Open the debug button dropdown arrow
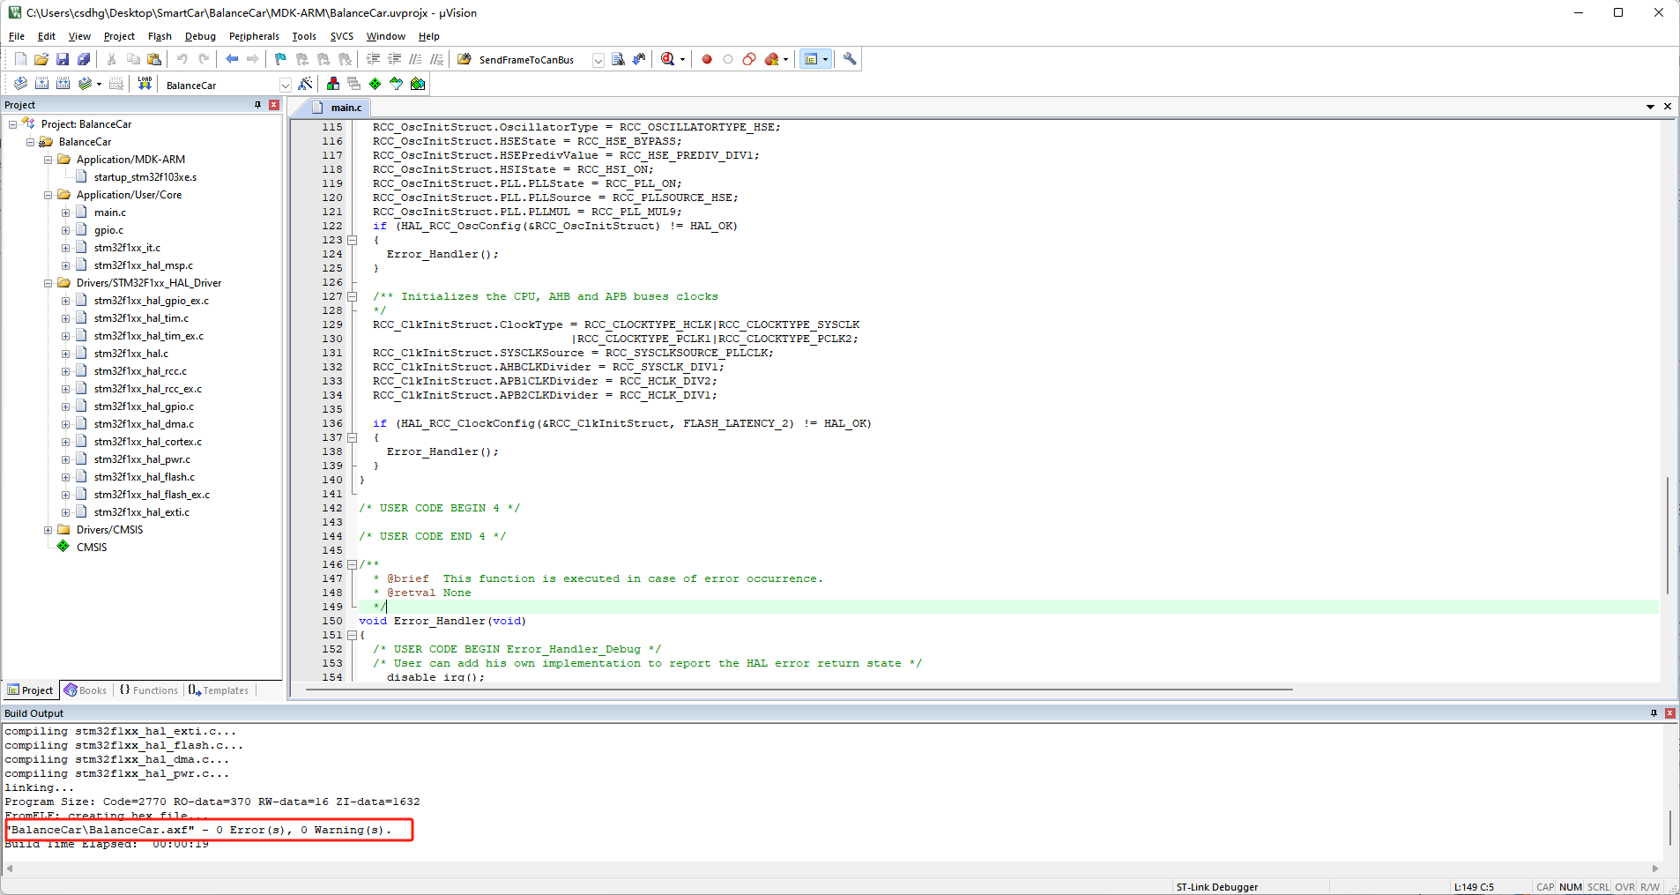The image size is (1680, 895). (x=682, y=60)
